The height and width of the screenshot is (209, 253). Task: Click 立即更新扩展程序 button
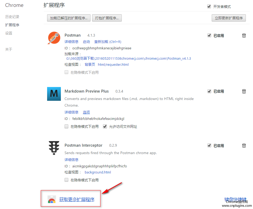pyautogui.click(x=229, y=18)
